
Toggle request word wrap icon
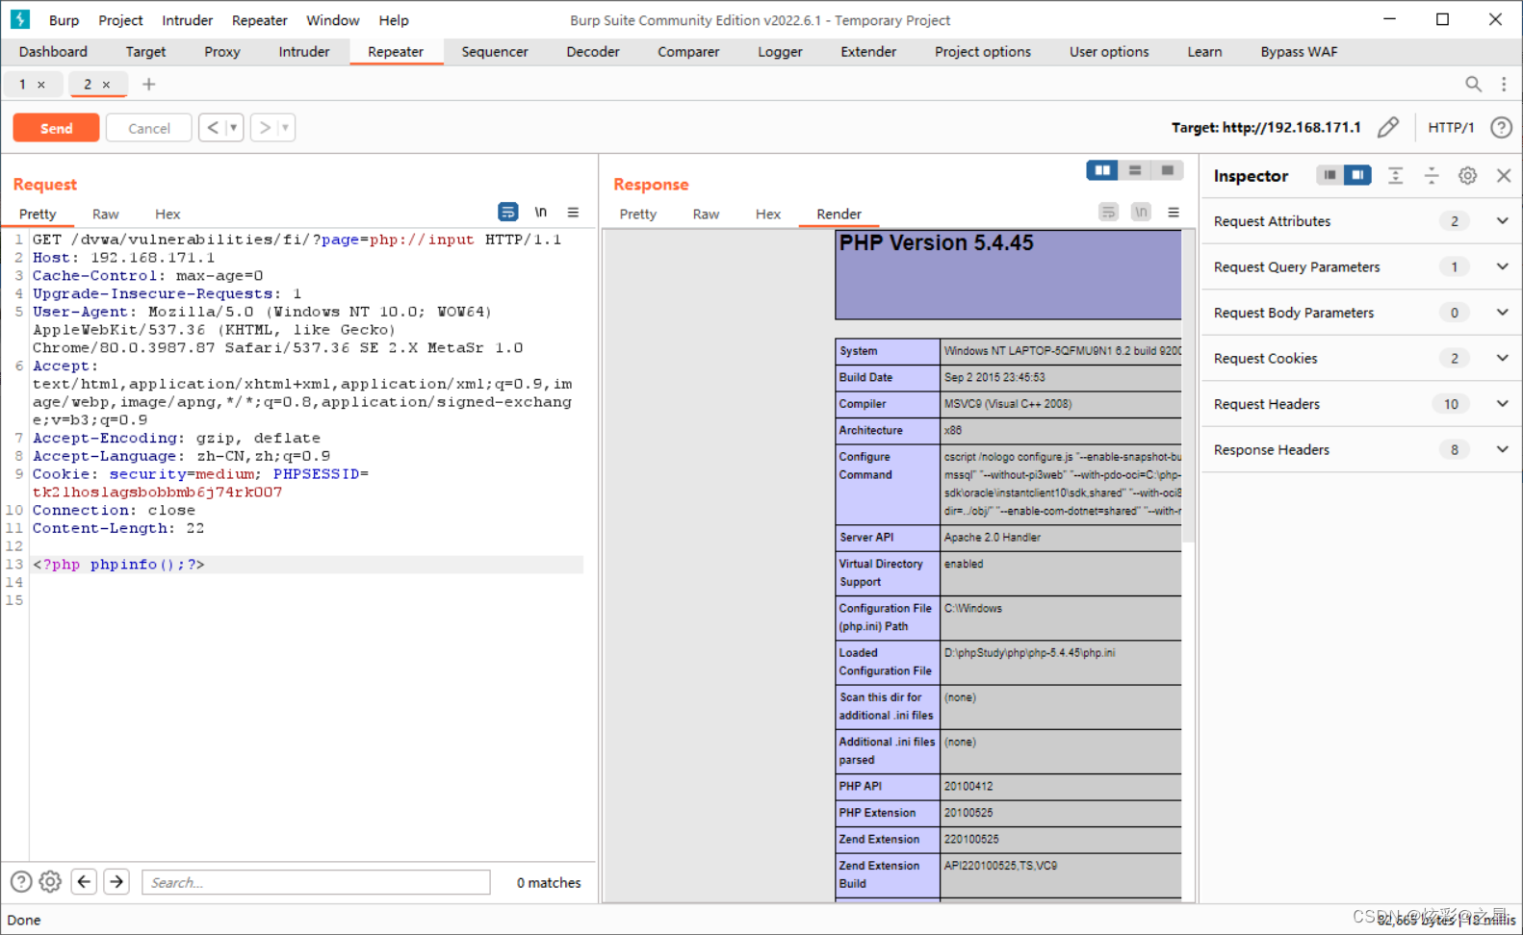point(508,212)
